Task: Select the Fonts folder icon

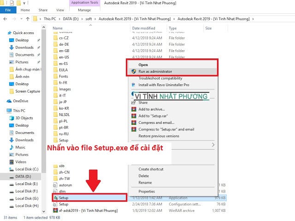Action: pyautogui.click(x=55, y=76)
